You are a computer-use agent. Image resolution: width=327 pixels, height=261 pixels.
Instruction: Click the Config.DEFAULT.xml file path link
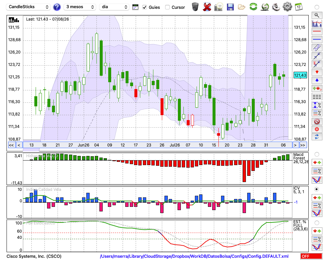(x=194, y=256)
